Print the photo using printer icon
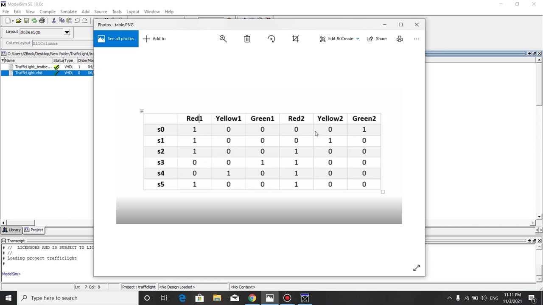The image size is (543, 305). (400, 39)
